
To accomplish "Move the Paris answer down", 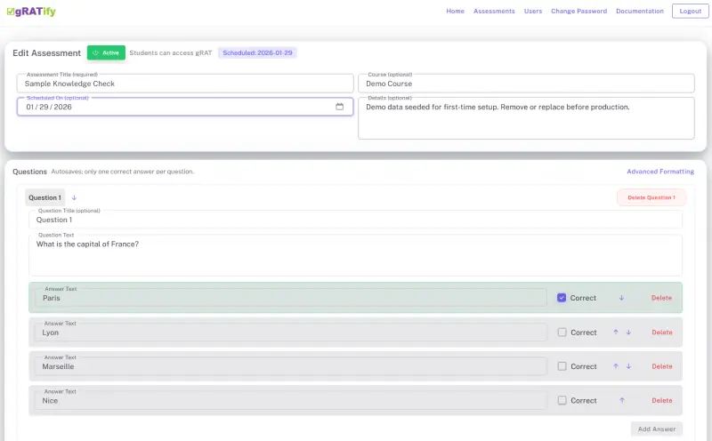I will (621, 298).
